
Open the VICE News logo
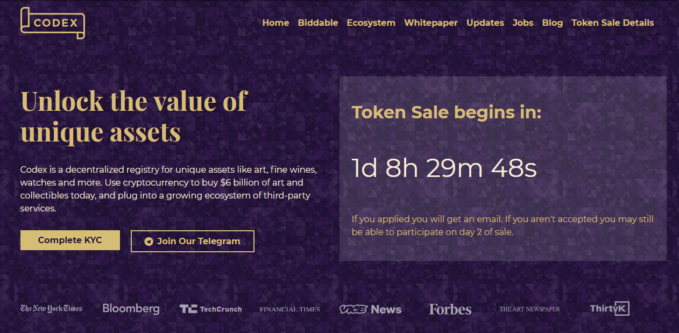[370, 309]
